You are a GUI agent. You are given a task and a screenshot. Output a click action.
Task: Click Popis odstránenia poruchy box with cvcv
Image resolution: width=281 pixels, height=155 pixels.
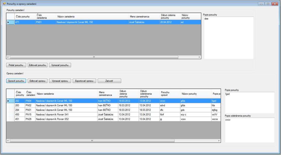(250, 130)
